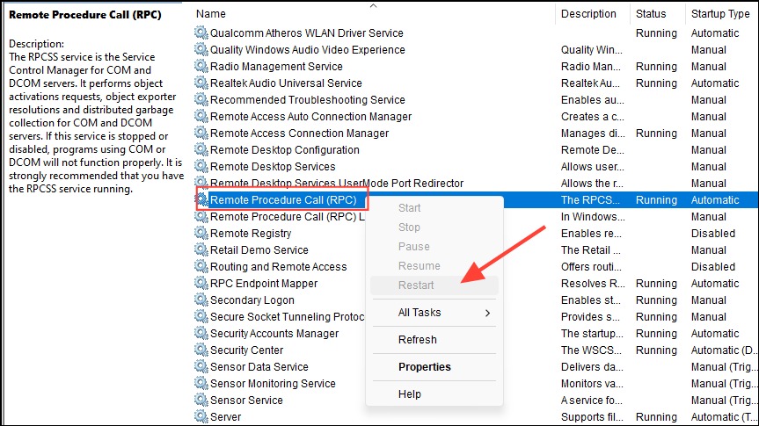
Task: Click the Security Center service gear icon
Action: (x=201, y=350)
